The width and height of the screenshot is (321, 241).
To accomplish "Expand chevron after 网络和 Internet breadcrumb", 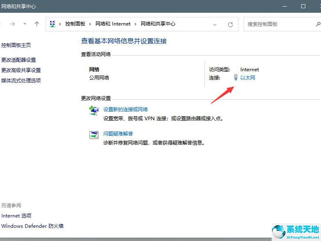I will (x=135, y=24).
